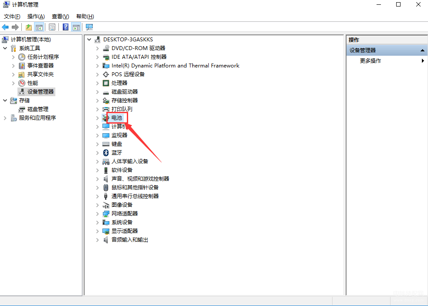428x306 pixels.
Task: Select Intel(R) Dynamic Platform and Thermal Framework
Action: tap(175, 66)
